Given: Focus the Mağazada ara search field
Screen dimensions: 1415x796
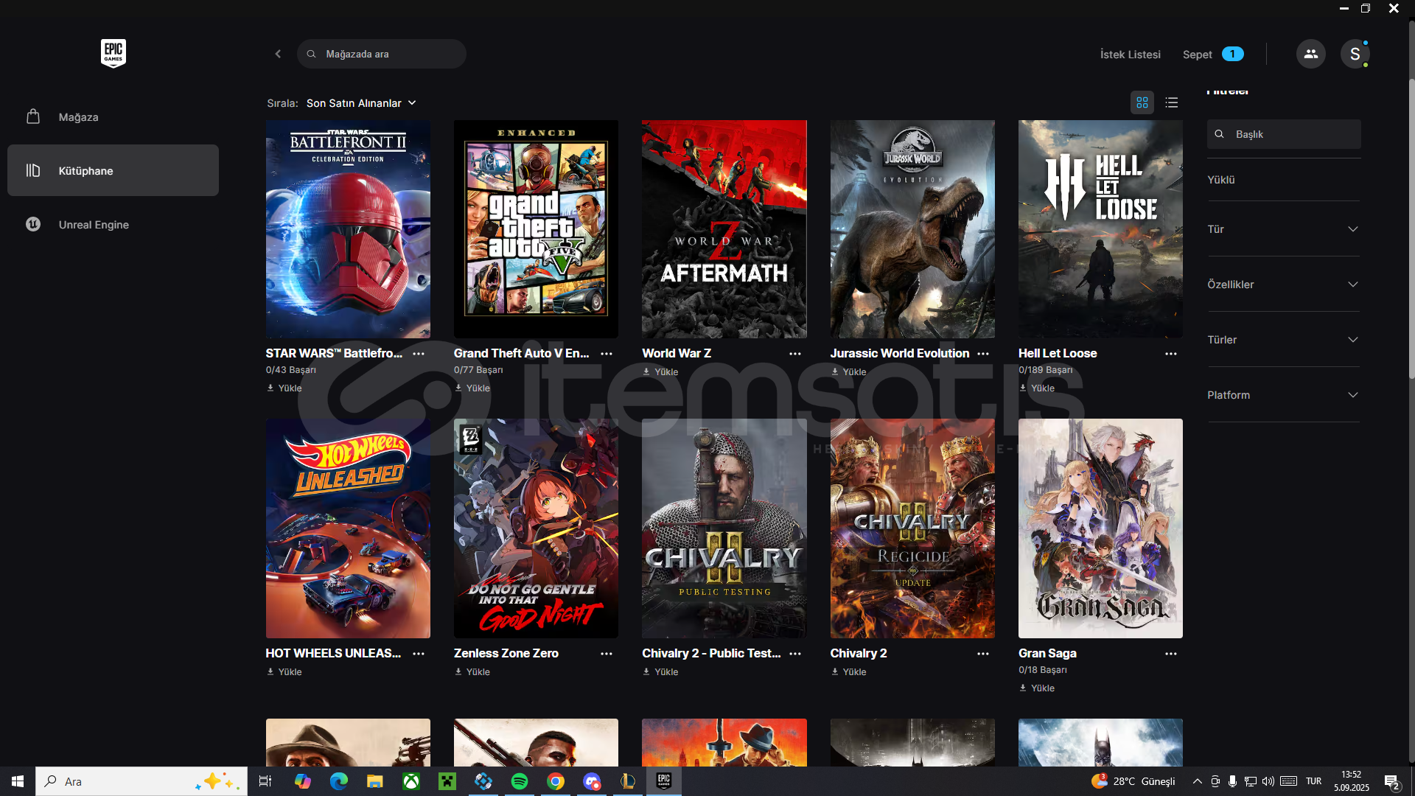Looking at the screenshot, I should tap(382, 54).
